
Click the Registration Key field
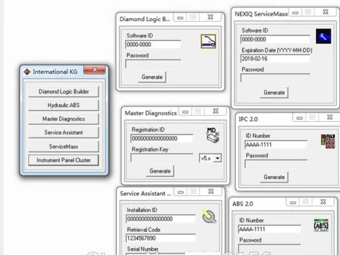coord(162,158)
